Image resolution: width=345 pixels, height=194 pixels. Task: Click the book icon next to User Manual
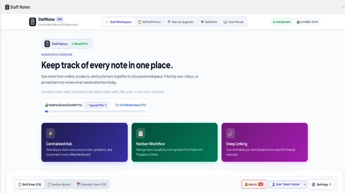click(x=225, y=22)
